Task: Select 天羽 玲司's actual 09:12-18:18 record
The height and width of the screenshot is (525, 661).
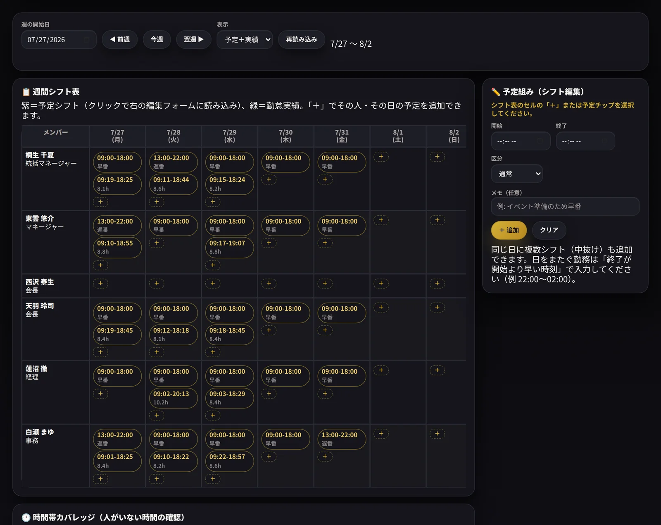Action: [173, 335]
